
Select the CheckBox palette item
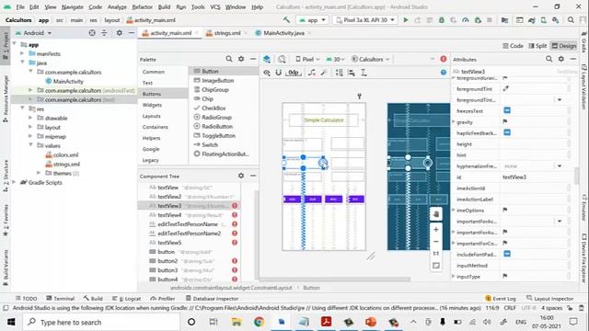[214, 108]
